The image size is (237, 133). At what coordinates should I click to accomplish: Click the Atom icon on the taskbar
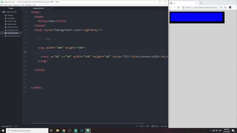[88, 130]
